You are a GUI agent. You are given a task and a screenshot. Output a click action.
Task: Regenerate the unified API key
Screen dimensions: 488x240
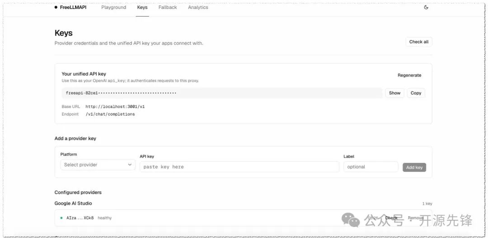point(409,75)
